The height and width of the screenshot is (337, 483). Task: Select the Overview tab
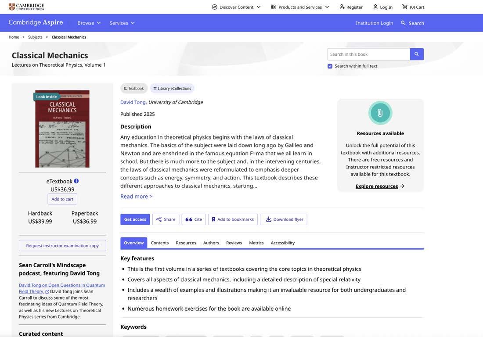pos(133,243)
